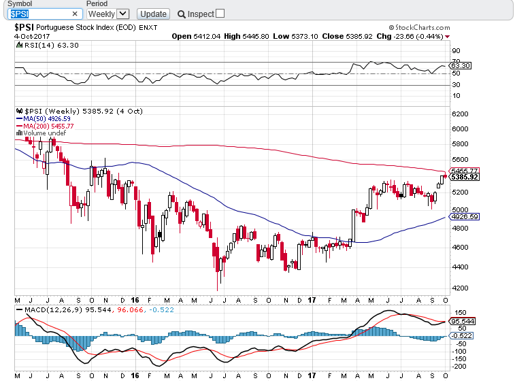Click the MACD 150 axis label
This screenshot has width=515, height=387.
(x=461, y=312)
